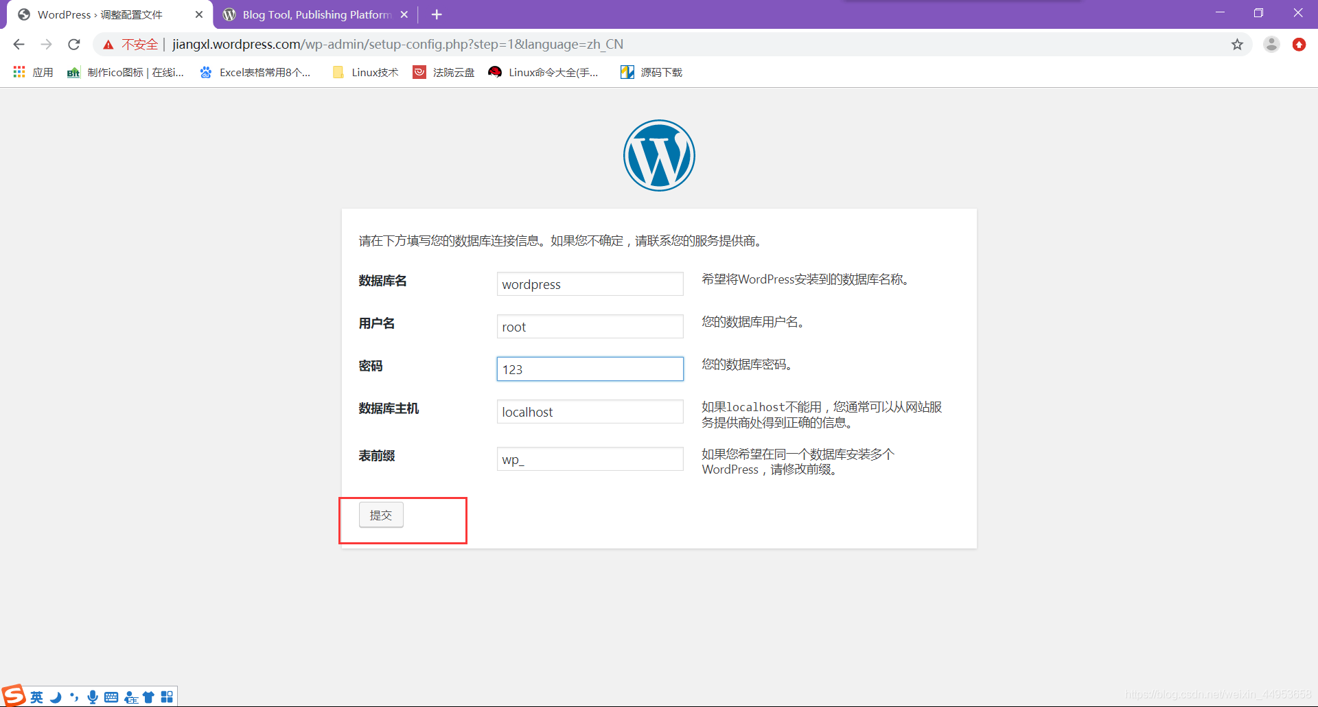Open the 法院云盘 bookmark

coord(443,72)
